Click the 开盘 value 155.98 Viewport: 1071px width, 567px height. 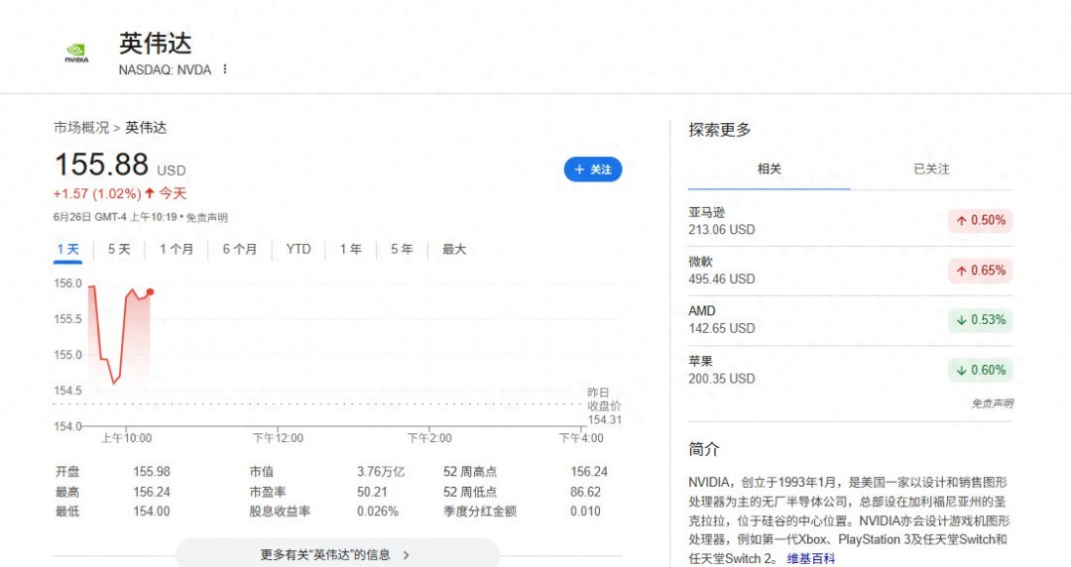pyautogui.click(x=152, y=472)
